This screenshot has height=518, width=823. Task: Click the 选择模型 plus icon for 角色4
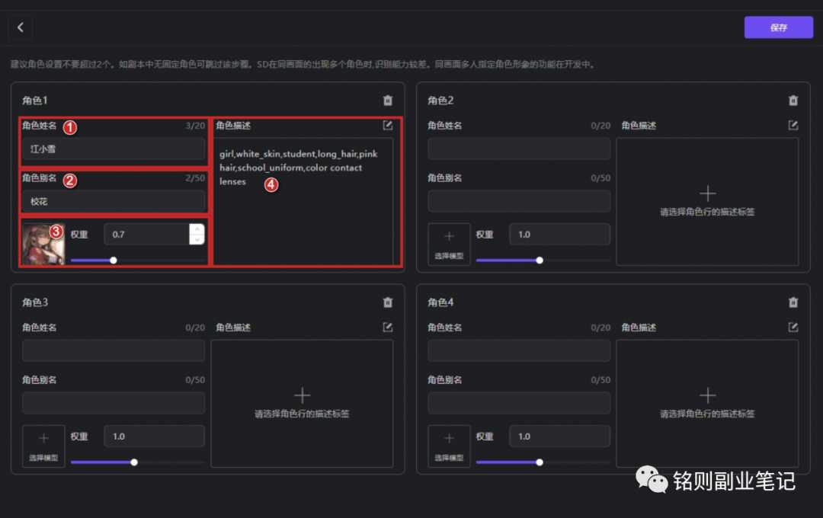coord(449,444)
